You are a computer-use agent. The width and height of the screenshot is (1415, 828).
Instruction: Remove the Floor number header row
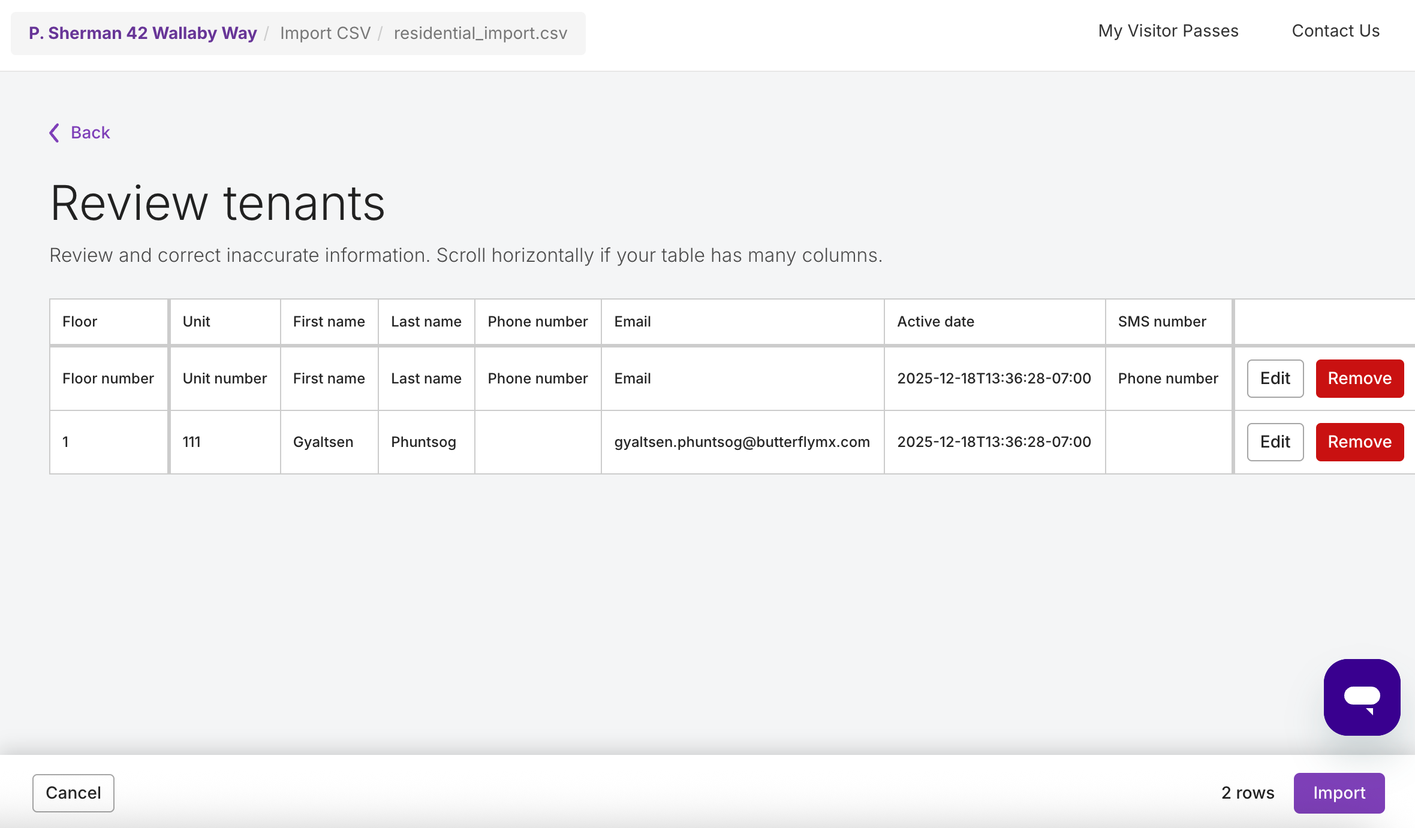(x=1359, y=379)
